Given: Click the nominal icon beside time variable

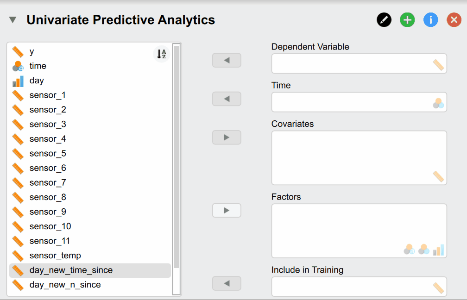Looking at the screenshot, I should click(18, 66).
